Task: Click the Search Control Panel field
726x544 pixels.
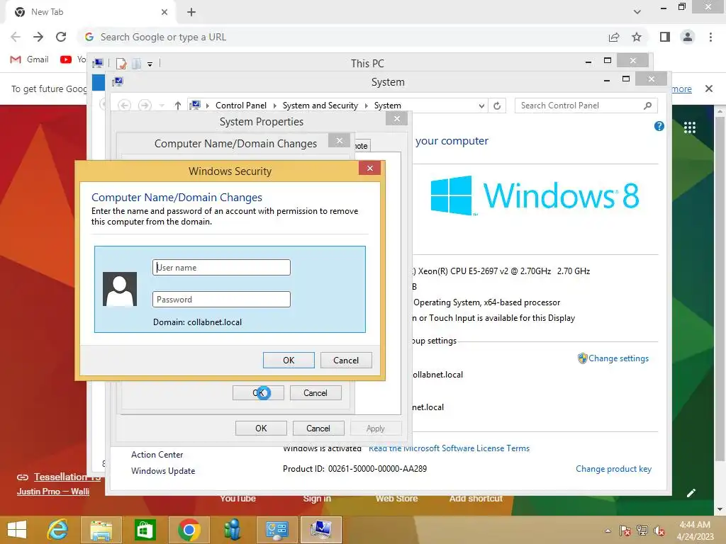Action: tap(579, 106)
